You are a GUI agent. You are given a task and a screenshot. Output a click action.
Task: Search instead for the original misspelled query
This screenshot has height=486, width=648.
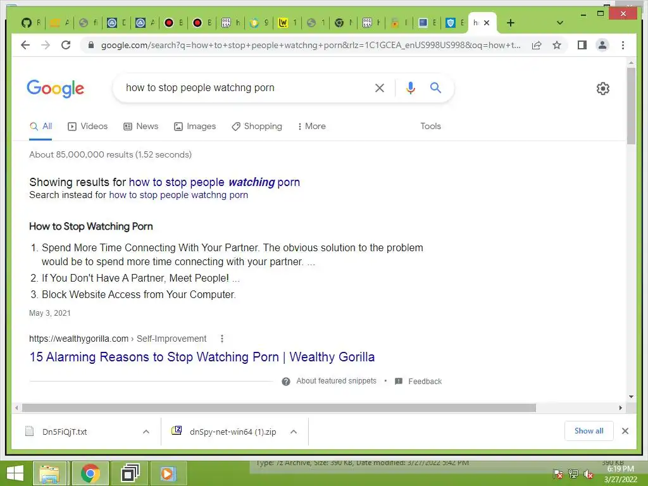click(x=178, y=195)
